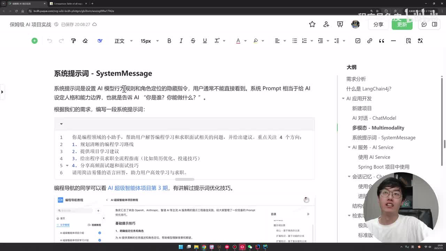The image size is (446, 251).
Task: Undo the last edit
Action: (49, 41)
